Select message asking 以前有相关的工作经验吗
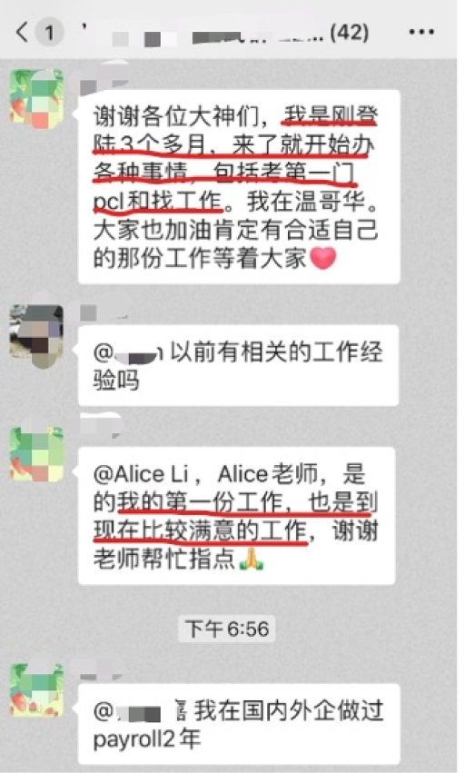Image resolution: width=465 pixels, height=773 pixels. coord(238,366)
